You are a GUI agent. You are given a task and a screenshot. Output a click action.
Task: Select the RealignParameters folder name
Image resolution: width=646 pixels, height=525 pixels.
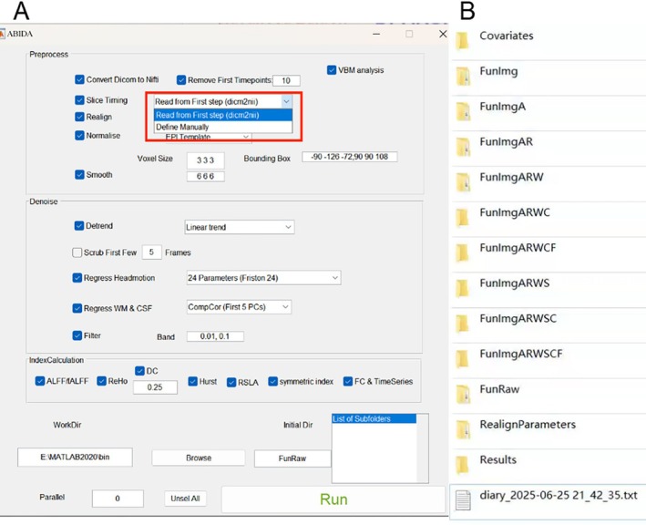[528, 425]
